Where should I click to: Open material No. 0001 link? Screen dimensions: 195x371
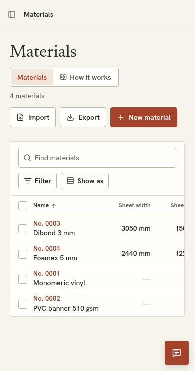click(46, 273)
